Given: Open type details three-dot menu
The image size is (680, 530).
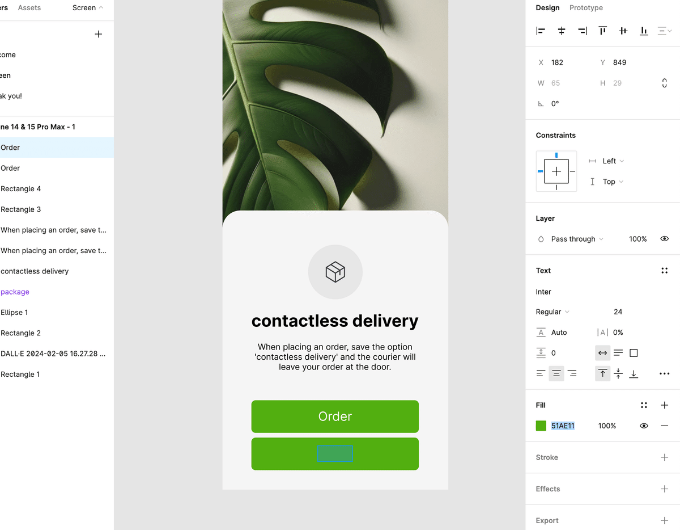Looking at the screenshot, I should 665,373.
